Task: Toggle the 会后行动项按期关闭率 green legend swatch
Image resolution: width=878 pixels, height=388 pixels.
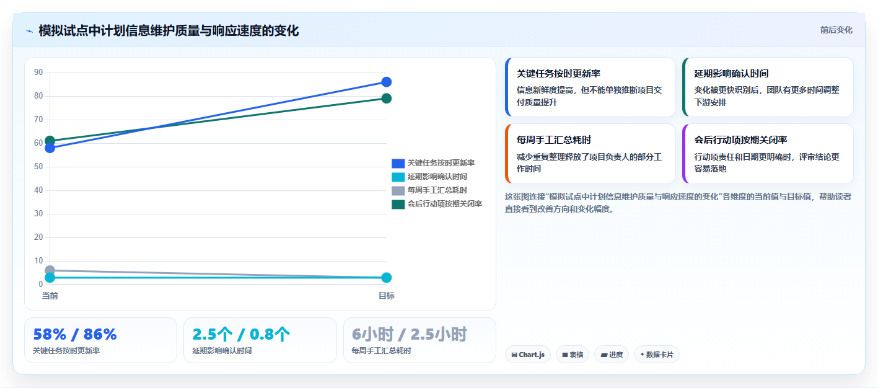Action: [398, 204]
